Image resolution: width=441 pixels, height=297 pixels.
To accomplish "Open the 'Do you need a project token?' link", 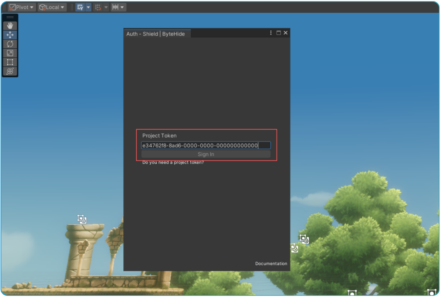I will [173, 162].
